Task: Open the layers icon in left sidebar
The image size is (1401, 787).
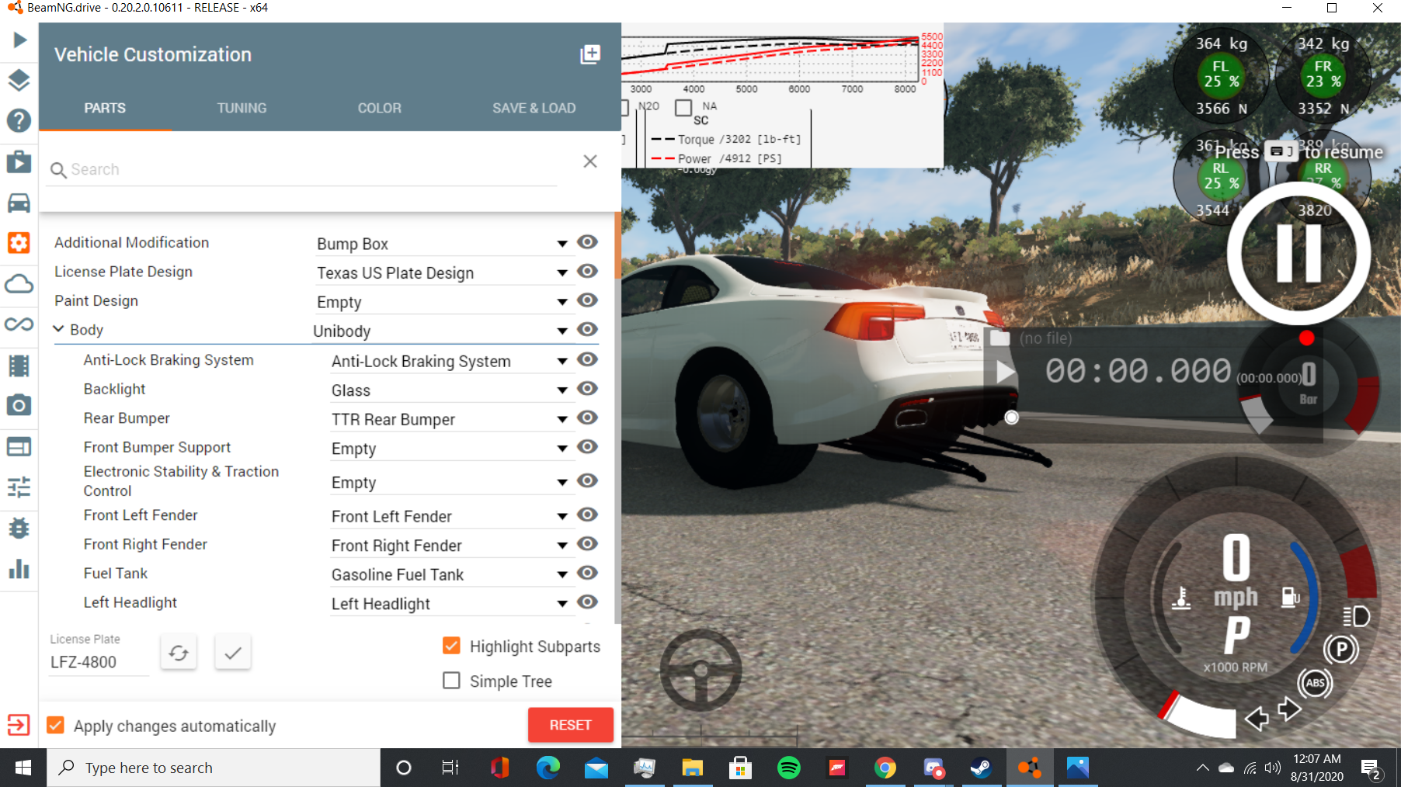Action: (x=19, y=80)
